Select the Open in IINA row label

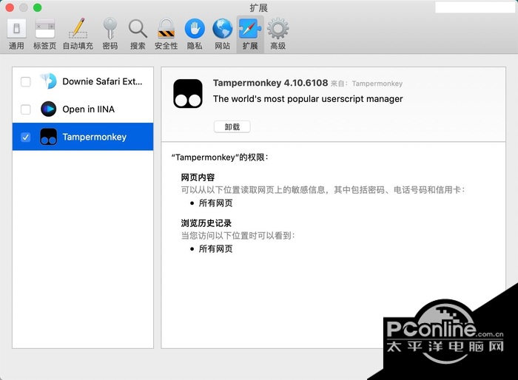click(x=89, y=109)
